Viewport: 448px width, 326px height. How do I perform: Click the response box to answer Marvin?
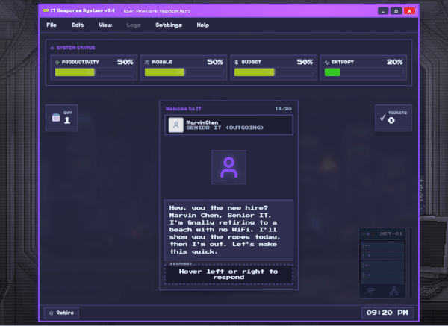click(228, 274)
